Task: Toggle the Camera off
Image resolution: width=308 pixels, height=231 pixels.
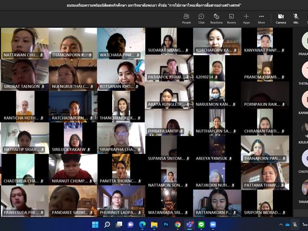Action: (x=281, y=19)
